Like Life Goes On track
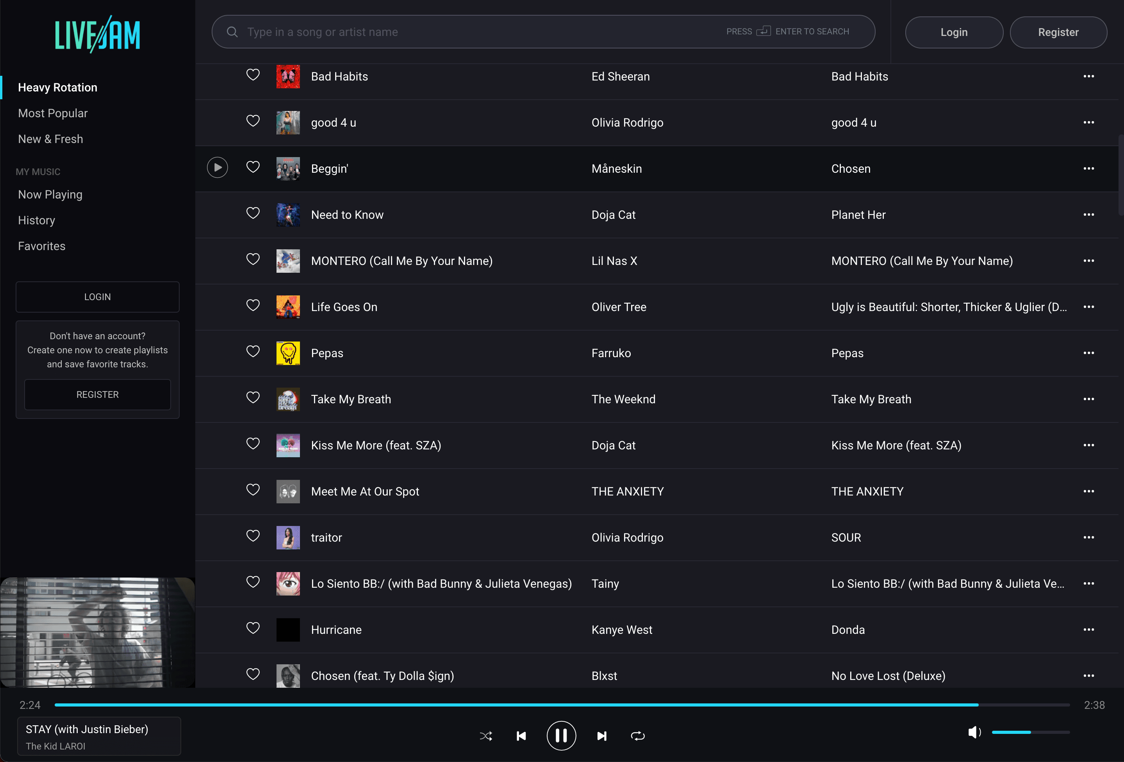The height and width of the screenshot is (762, 1124). (x=253, y=305)
